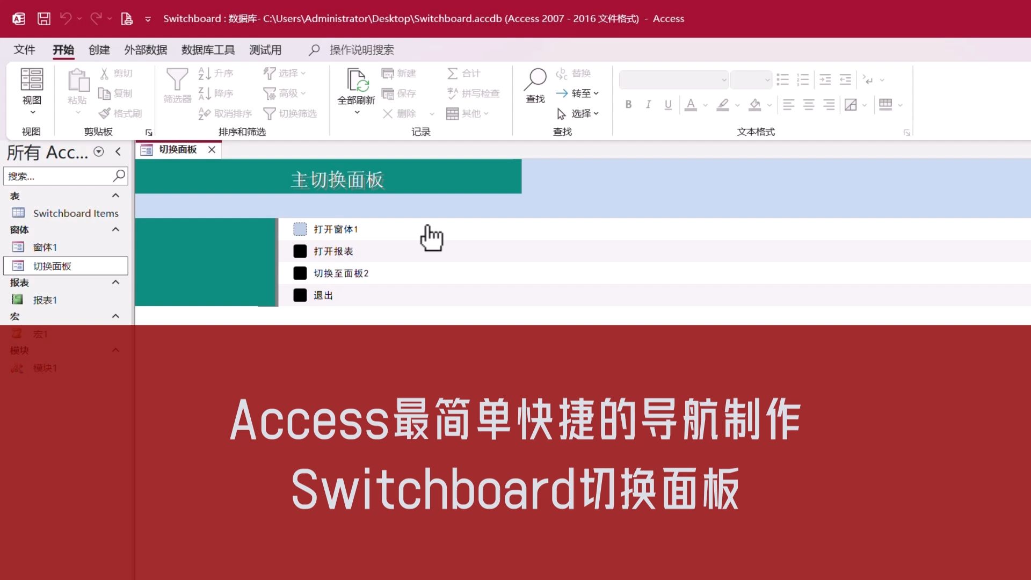Click the gridlines table icon
The image size is (1031, 580).
(x=885, y=105)
